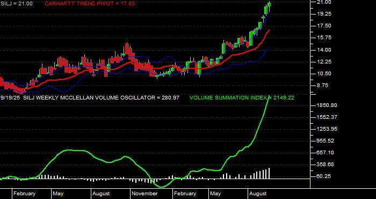Click the 955.52 summation axis value

[326, 141]
